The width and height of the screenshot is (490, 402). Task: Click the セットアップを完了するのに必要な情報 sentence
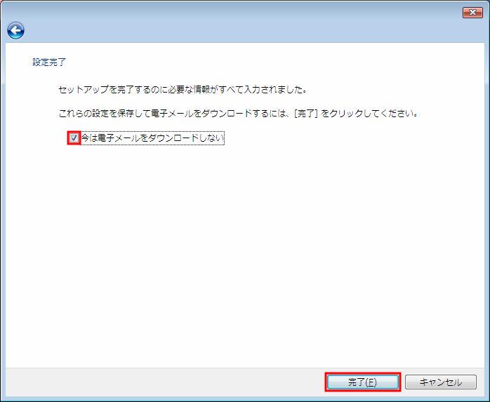183,90
